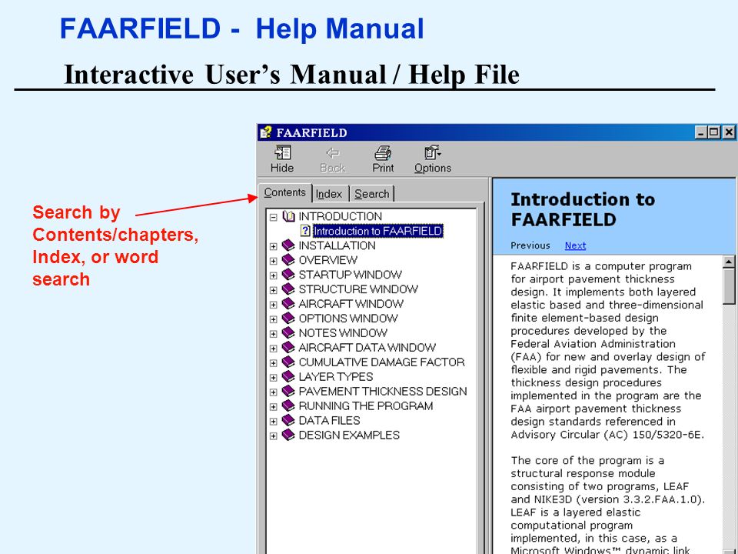Click the scroll up arrow in topic pane
738x554 pixels.
[729, 262]
